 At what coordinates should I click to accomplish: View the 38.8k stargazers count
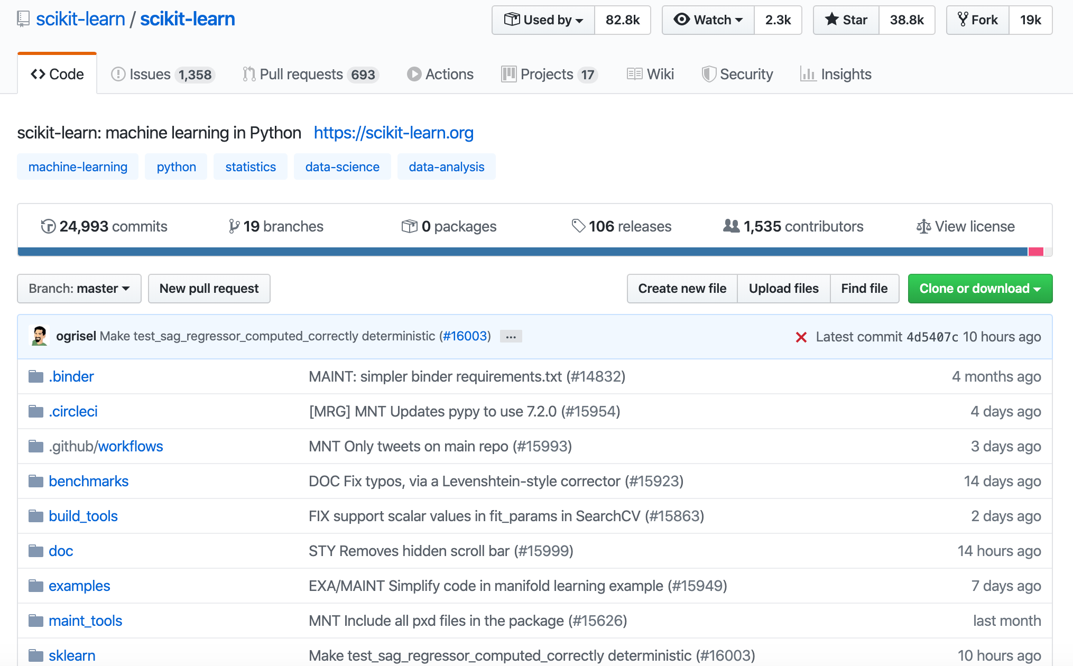(x=907, y=20)
